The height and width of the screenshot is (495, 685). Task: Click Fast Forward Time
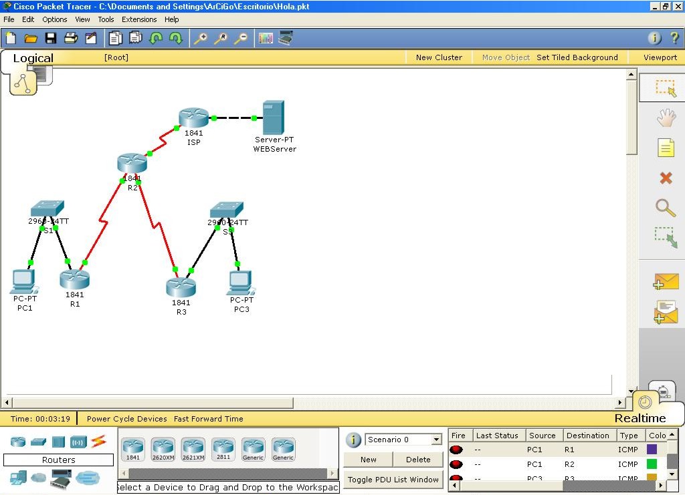[x=209, y=419]
